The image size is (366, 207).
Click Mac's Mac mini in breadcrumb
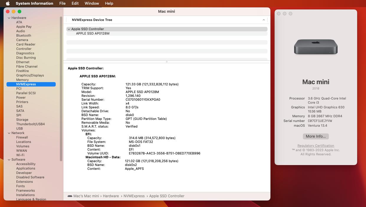[x=86, y=196]
